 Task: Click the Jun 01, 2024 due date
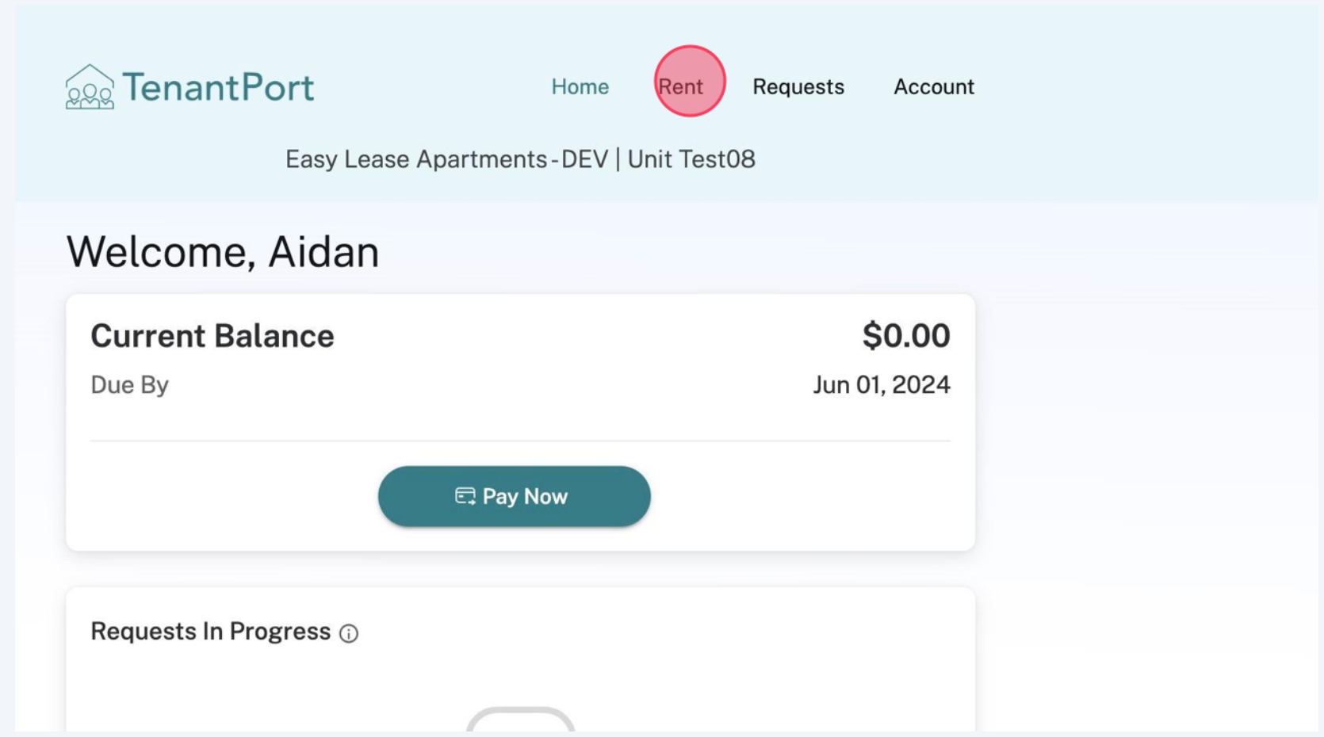882,385
